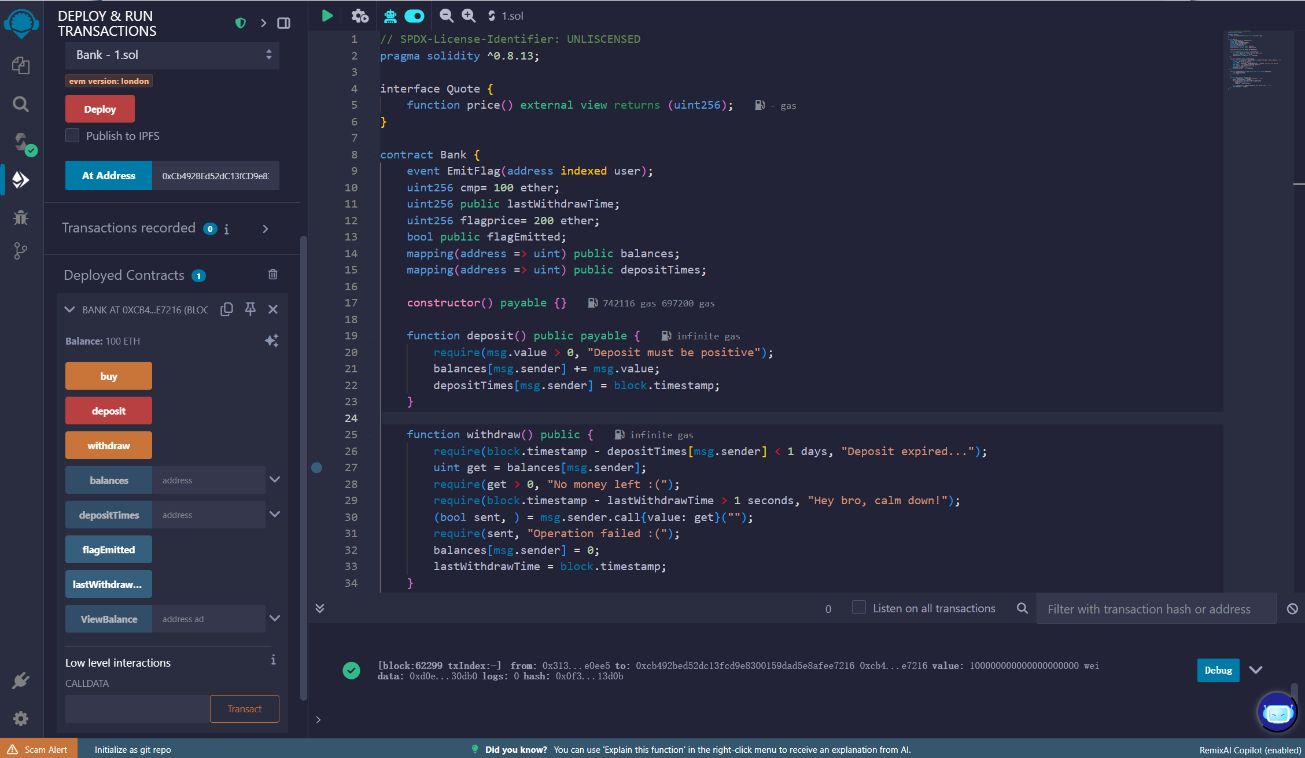Open the Bank - 1.sol contract dropdown
1305x758 pixels.
coord(172,55)
